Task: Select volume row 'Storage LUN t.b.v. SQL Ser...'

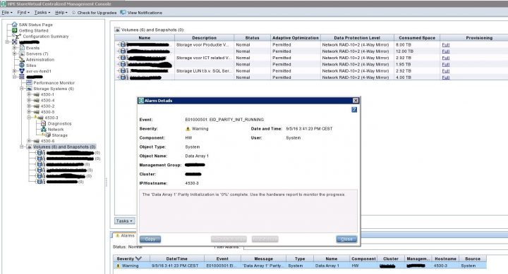Action: point(311,71)
